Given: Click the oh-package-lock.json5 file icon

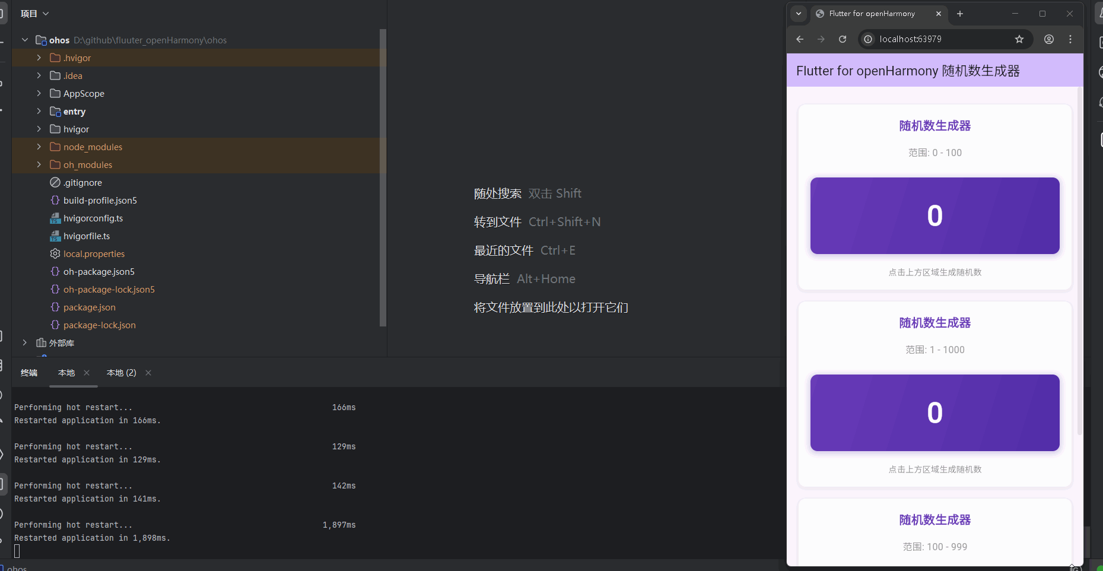Looking at the screenshot, I should (x=55, y=289).
